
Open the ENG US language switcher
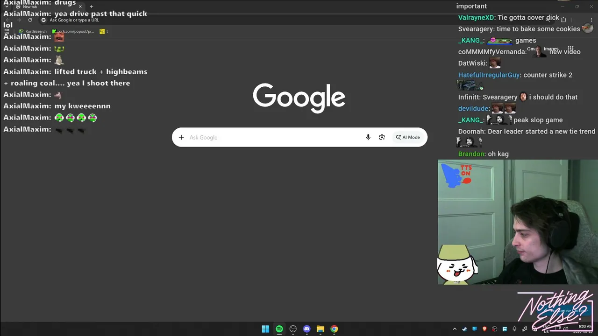pyautogui.click(x=546, y=329)
